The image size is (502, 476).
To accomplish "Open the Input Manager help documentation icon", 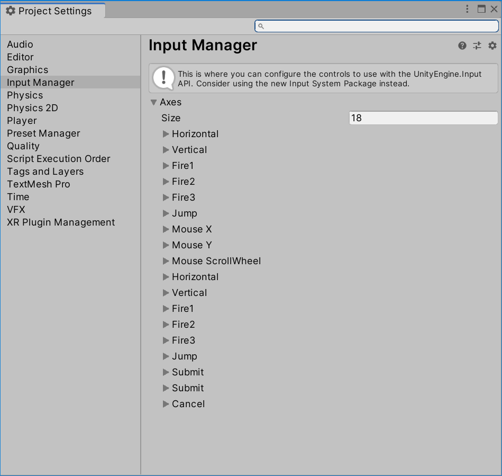I will (x=462, y=46).
